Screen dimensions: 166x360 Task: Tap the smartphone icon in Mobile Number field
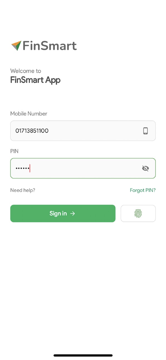145,131
